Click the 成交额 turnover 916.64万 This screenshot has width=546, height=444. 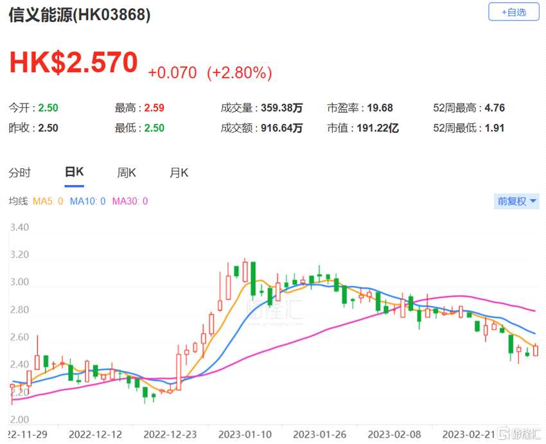click(x=282, y=128)
